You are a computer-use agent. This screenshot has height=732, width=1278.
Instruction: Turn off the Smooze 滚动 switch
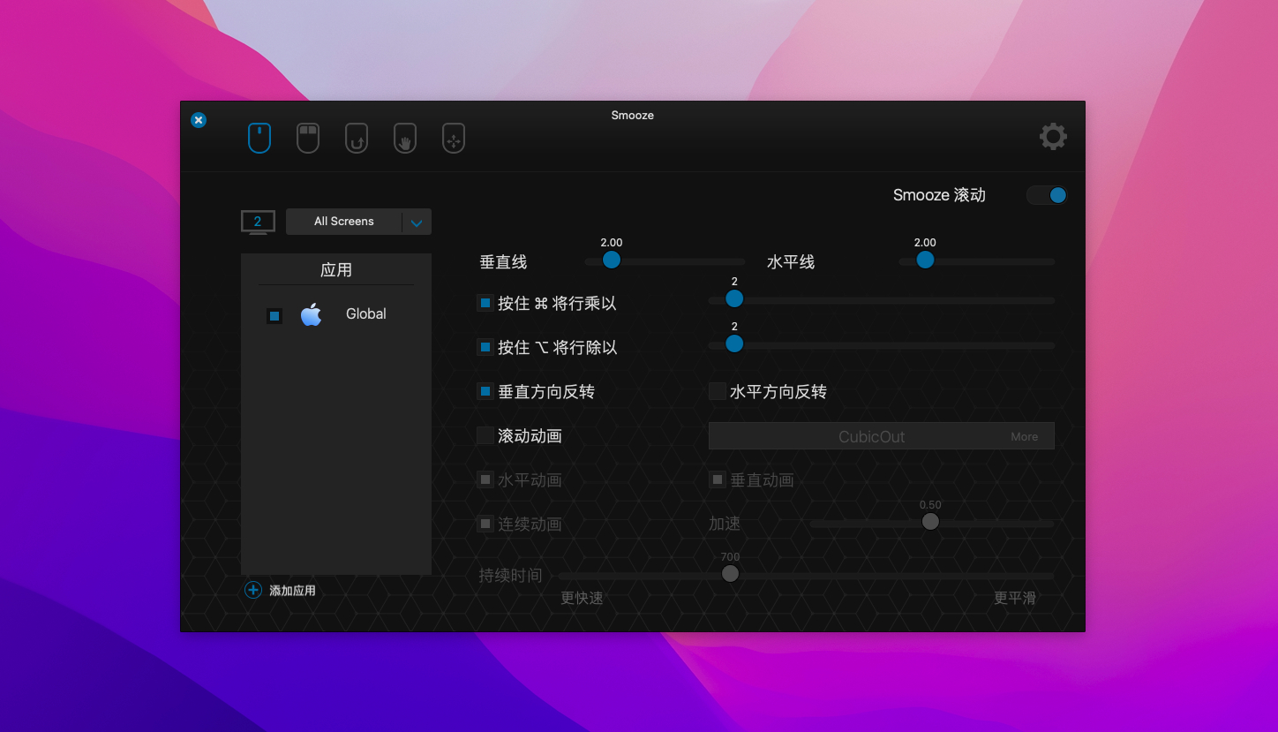point(1048,195)
